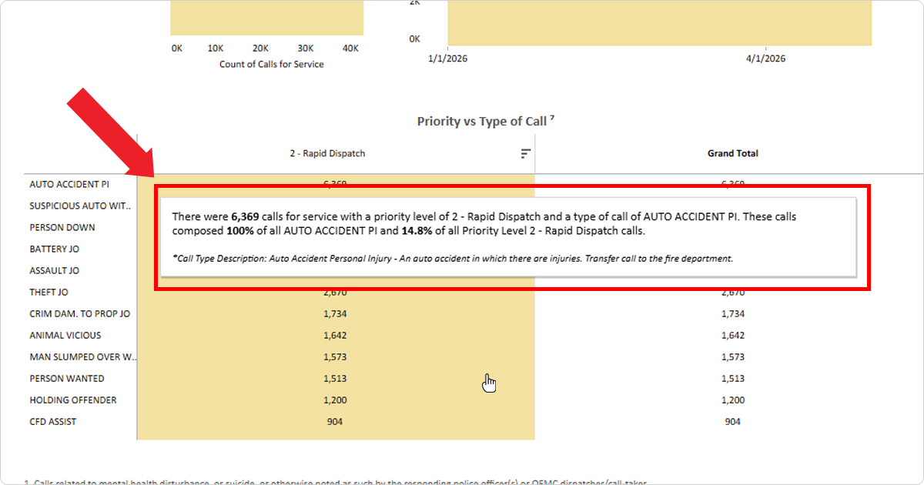Click 904 in the Grand Total column
Screen dimensions: 924x485
(733, 422)
